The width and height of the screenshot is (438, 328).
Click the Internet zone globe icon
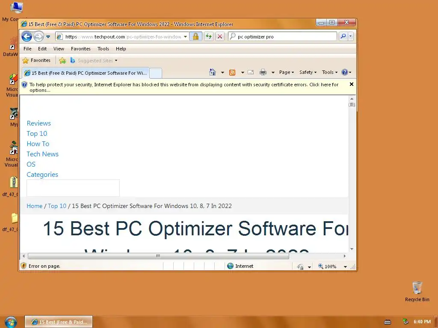pos(230,266)
